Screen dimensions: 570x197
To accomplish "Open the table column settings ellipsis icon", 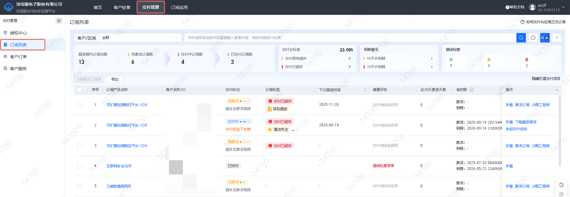I will click(557, 90).
